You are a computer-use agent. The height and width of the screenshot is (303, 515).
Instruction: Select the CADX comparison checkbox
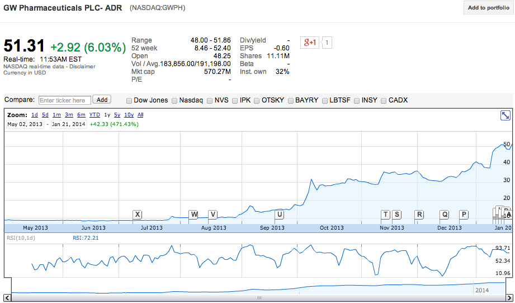pos(384,101)
